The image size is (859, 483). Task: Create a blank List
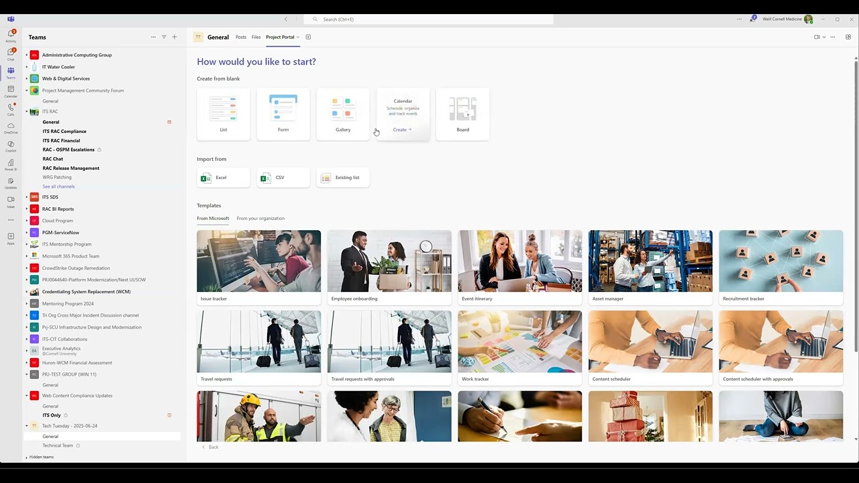click(x=223, y=114)
